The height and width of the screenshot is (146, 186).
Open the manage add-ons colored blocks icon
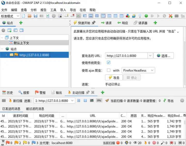pos(128,16)
